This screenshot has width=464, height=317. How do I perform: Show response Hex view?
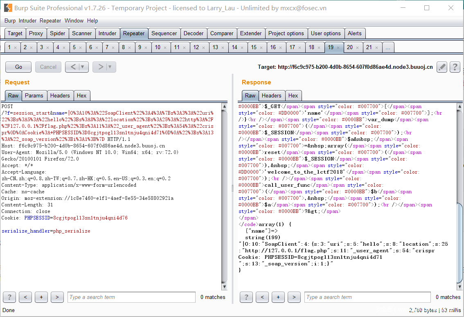coord(293,96)
